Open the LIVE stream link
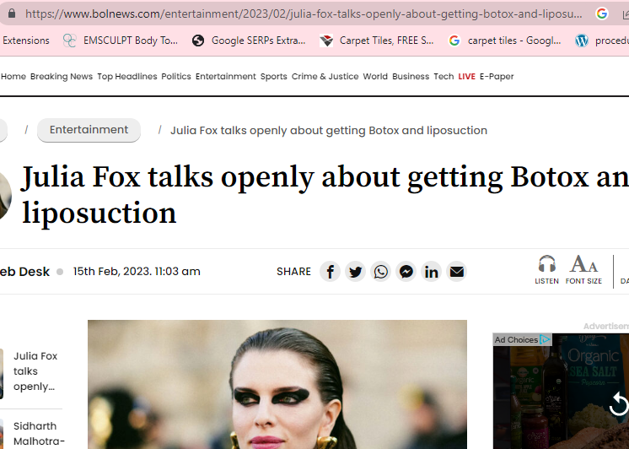Viewport: 629px width, 449px height. 466,76
